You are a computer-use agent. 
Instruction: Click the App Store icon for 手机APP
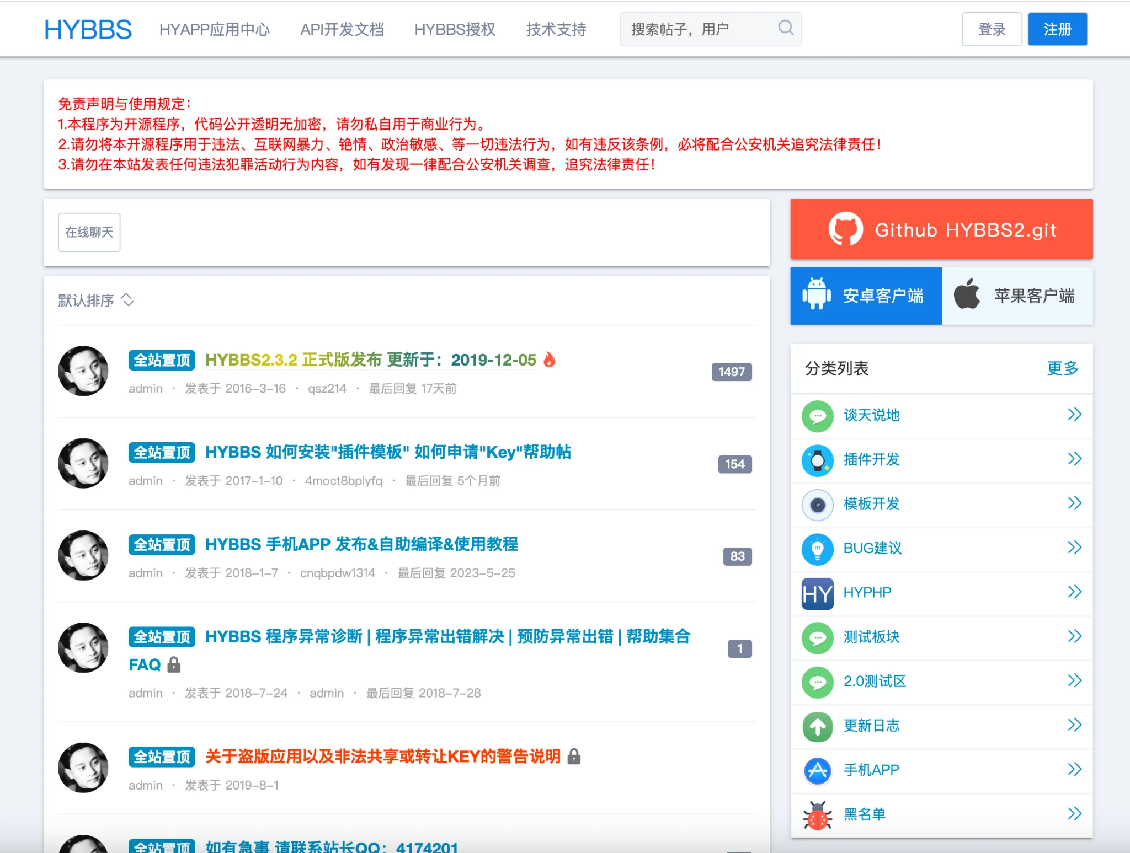point(818,770)
